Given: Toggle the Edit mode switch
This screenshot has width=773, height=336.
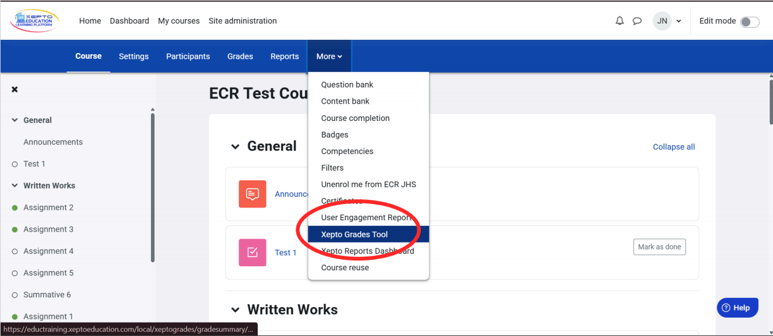Looking at the screenshot, I should [x=749, y=22].
